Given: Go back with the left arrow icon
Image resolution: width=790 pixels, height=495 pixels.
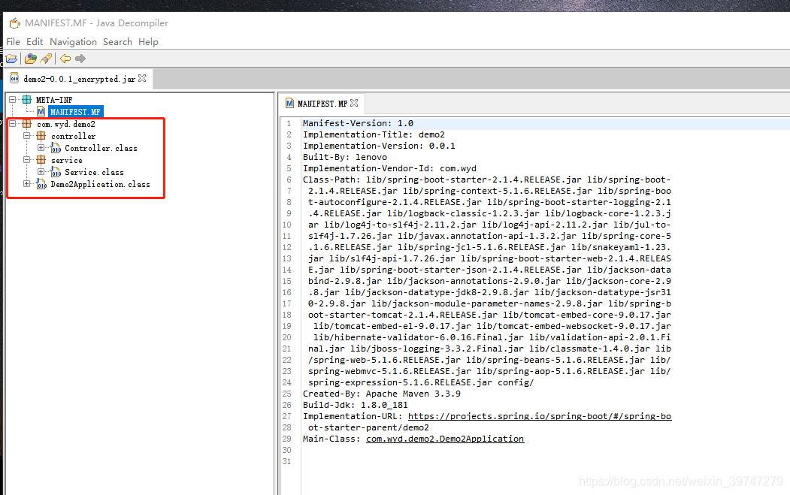Looking at the screenshot, I should point(65,59).
